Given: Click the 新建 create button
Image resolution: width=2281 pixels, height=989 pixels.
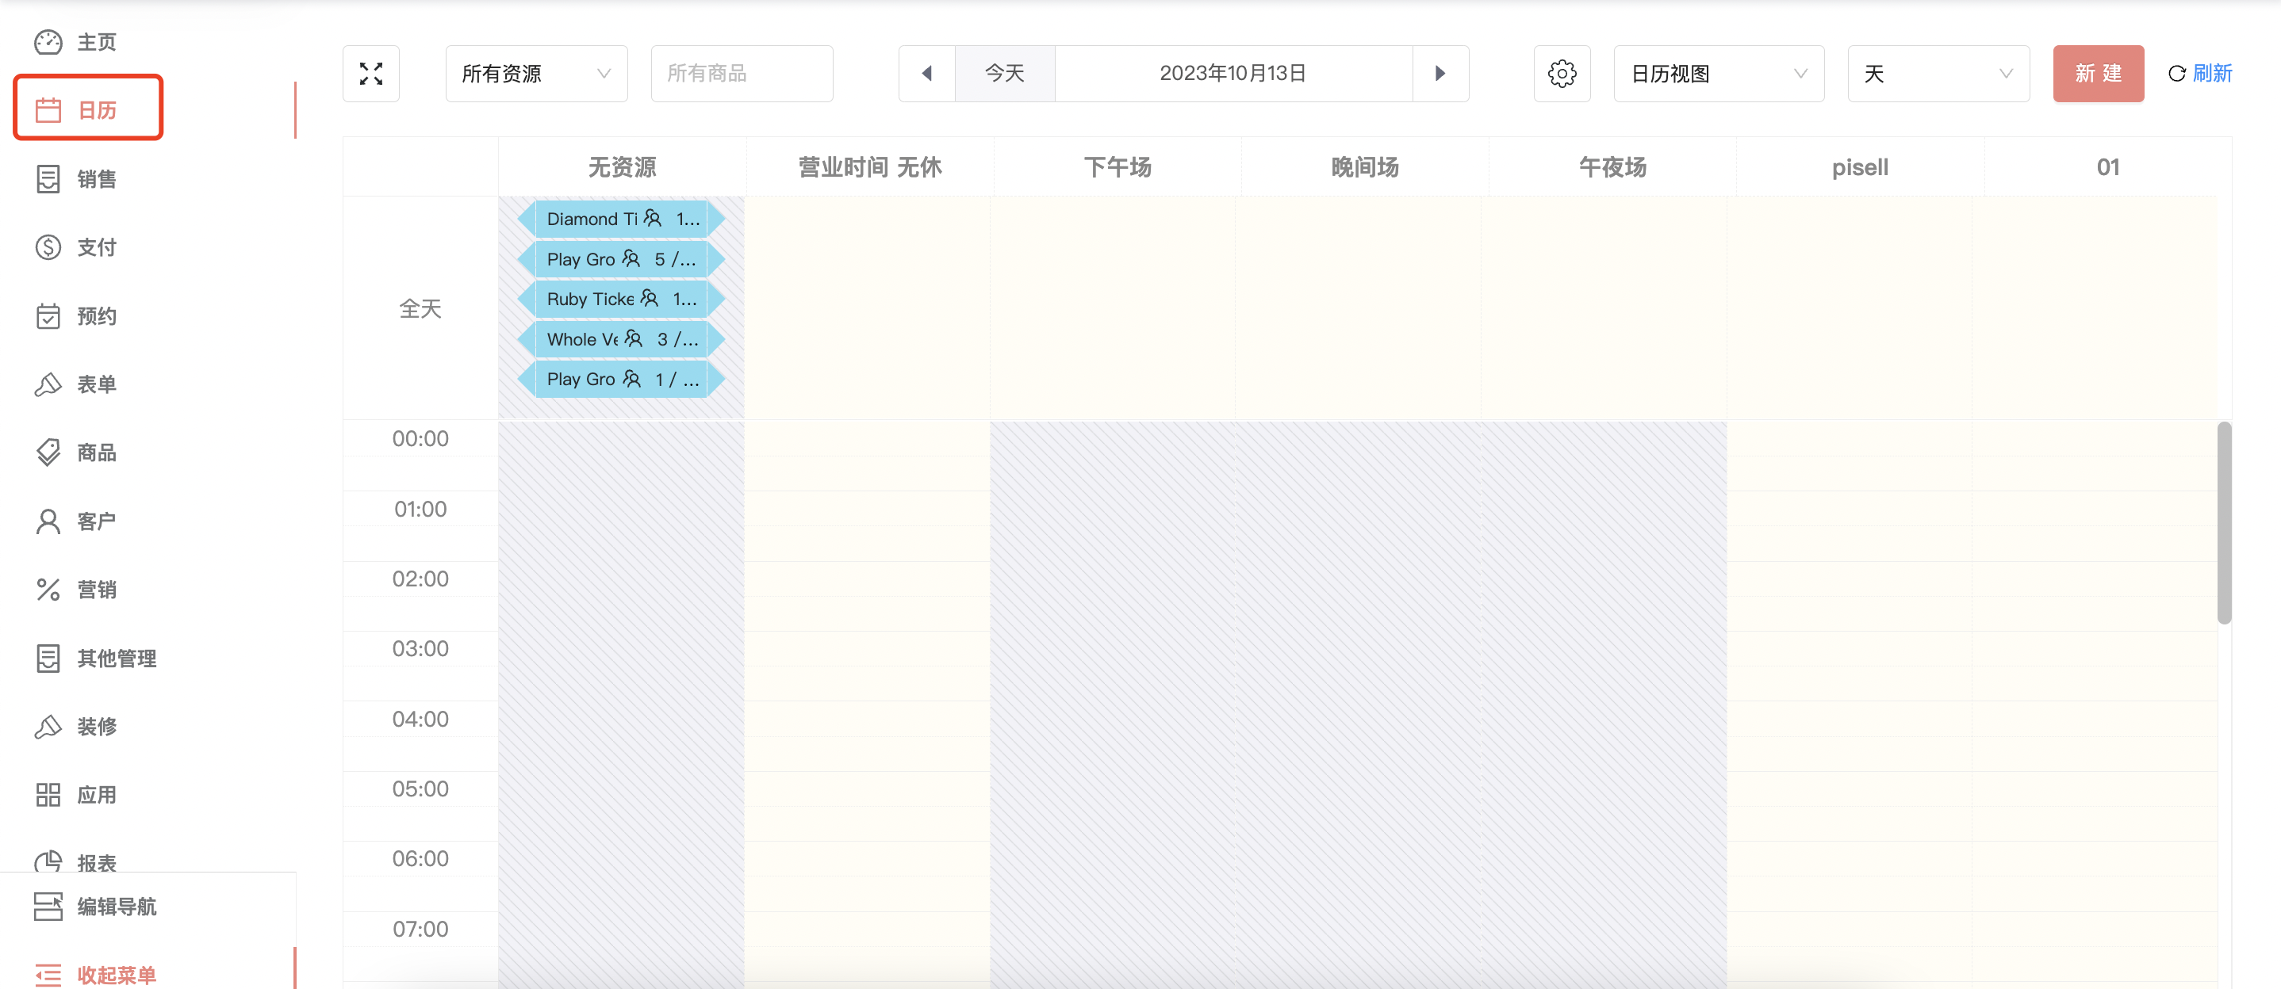Looking at the screenshot, I should [x=2099, y=74].
